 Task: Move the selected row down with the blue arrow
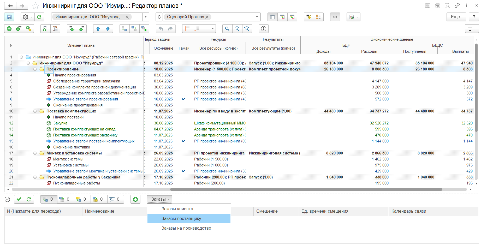click(x=108, y=29)
